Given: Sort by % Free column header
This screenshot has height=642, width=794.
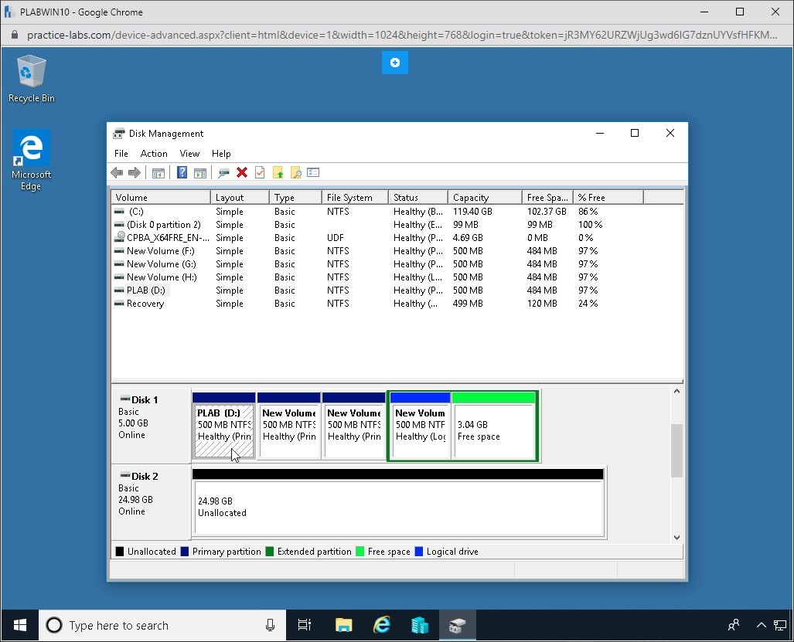Looking at the screenshot, I should tap(608, 198).
